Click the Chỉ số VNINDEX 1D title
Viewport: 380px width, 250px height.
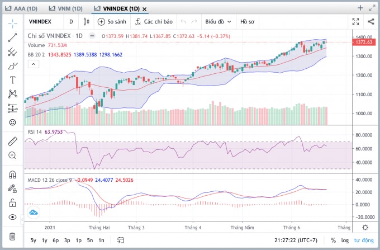point(55,36)
